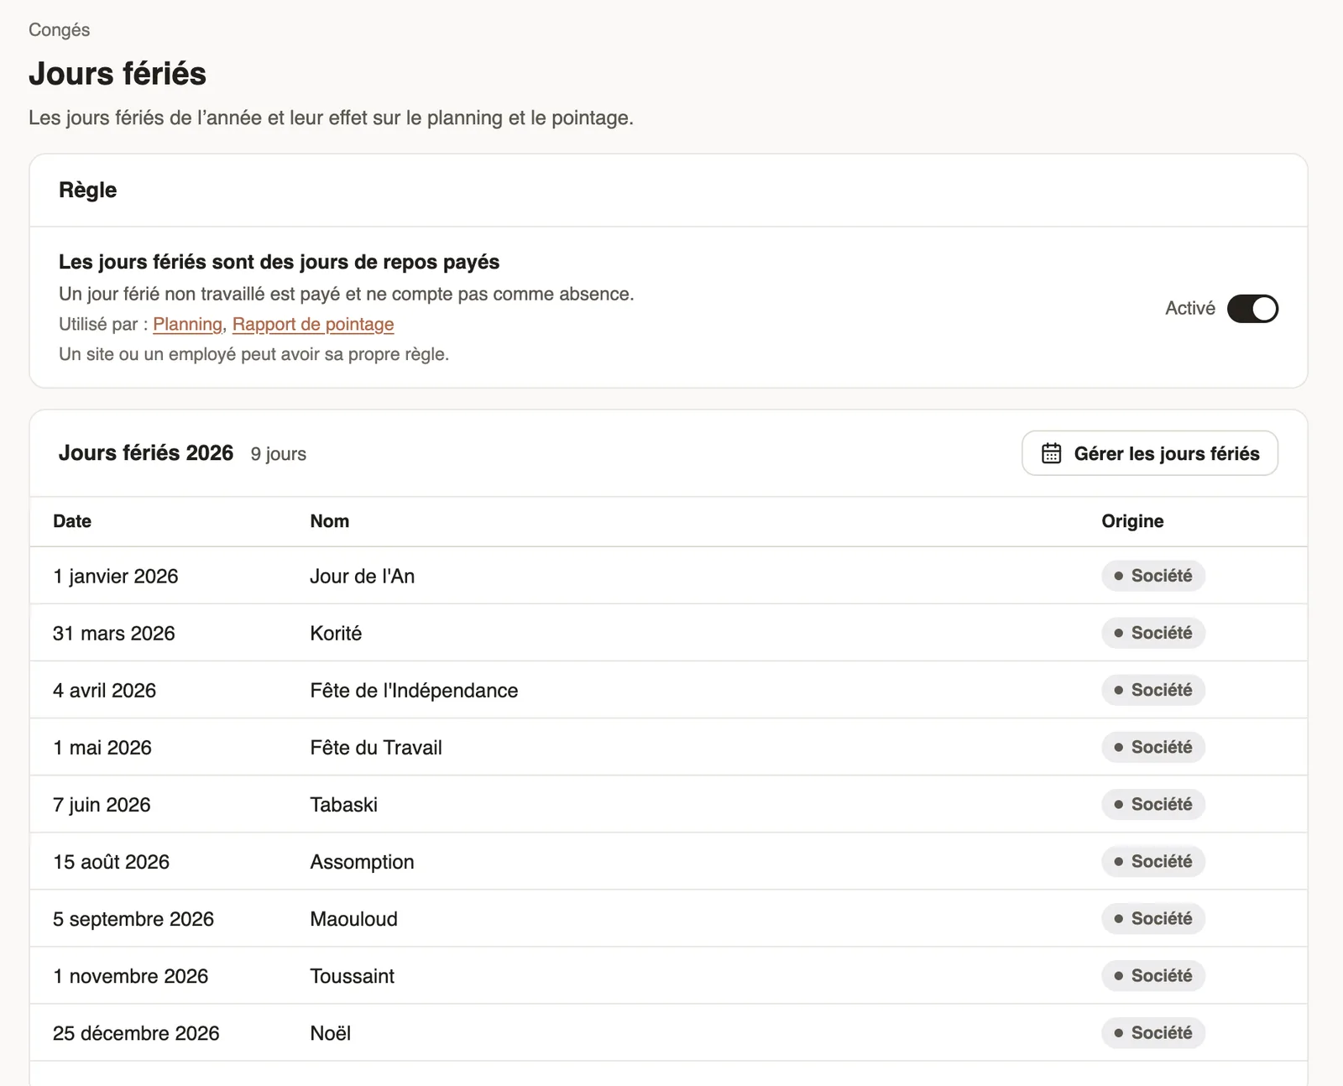The width and height of the screenshot is (1343, 1086).
Task: Click Société badge for Fête du Travail
Action: click(x=1153, y=747)
